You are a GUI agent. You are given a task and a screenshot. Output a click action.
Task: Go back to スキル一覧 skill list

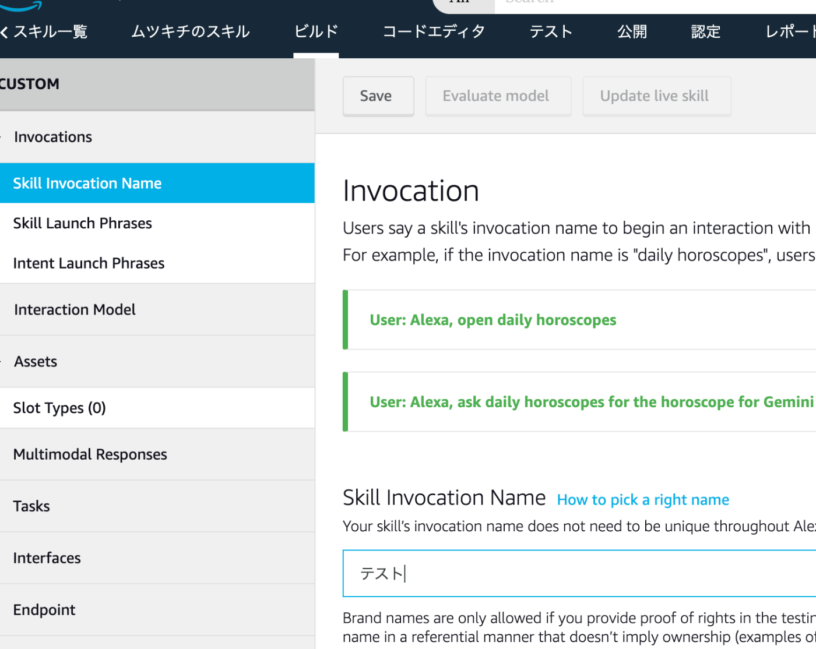tap(44, 31)
